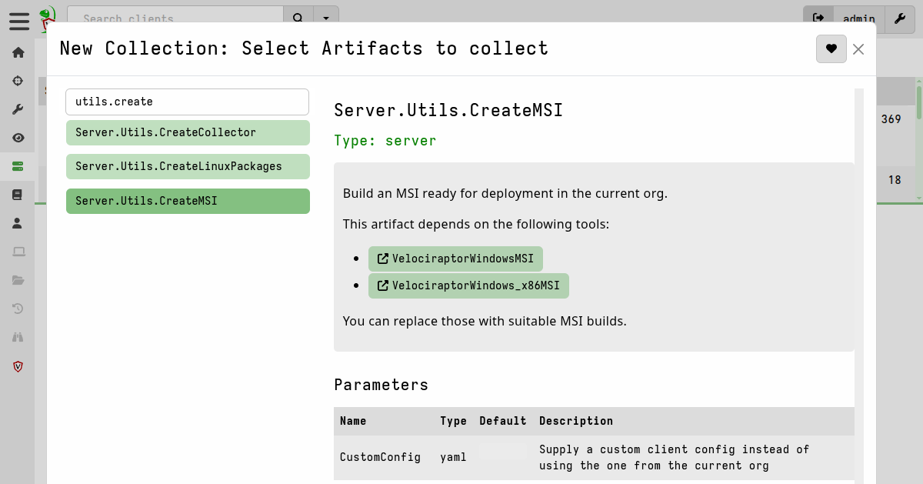Screen dimensions: 923x484
Task: Toggle the sidebar using the hamburger icon
Action: [19, 21]
